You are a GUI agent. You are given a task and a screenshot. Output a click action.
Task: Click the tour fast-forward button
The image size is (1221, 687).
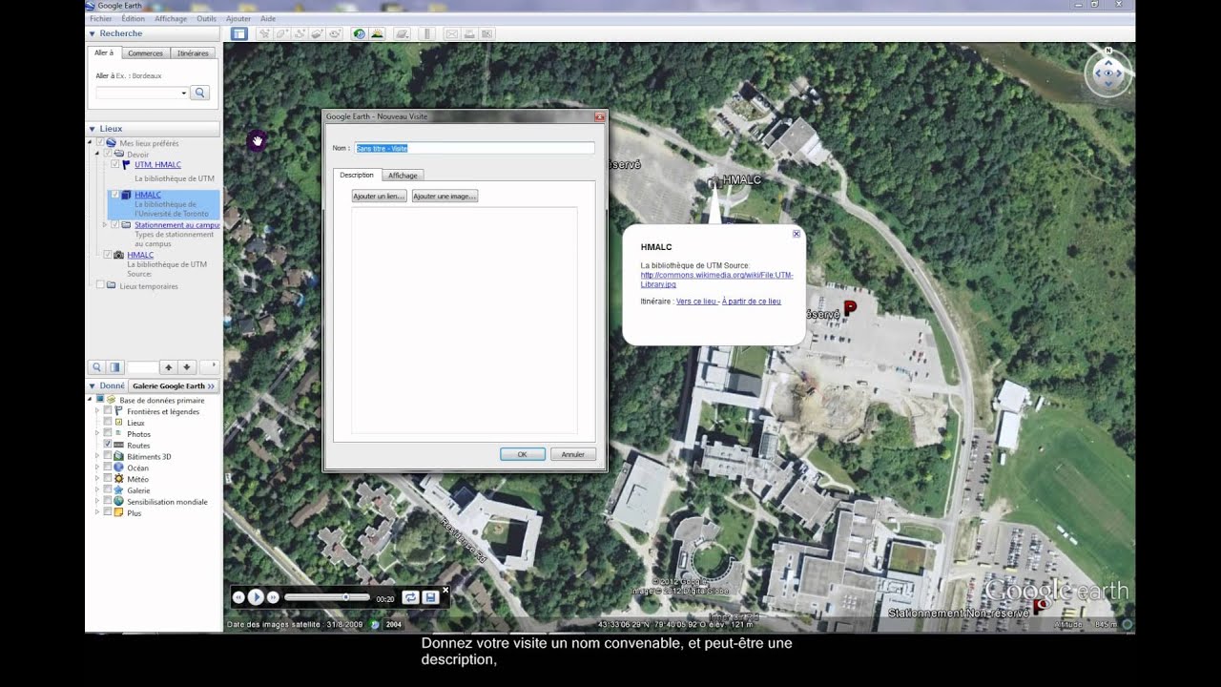(x=273, y=597)
